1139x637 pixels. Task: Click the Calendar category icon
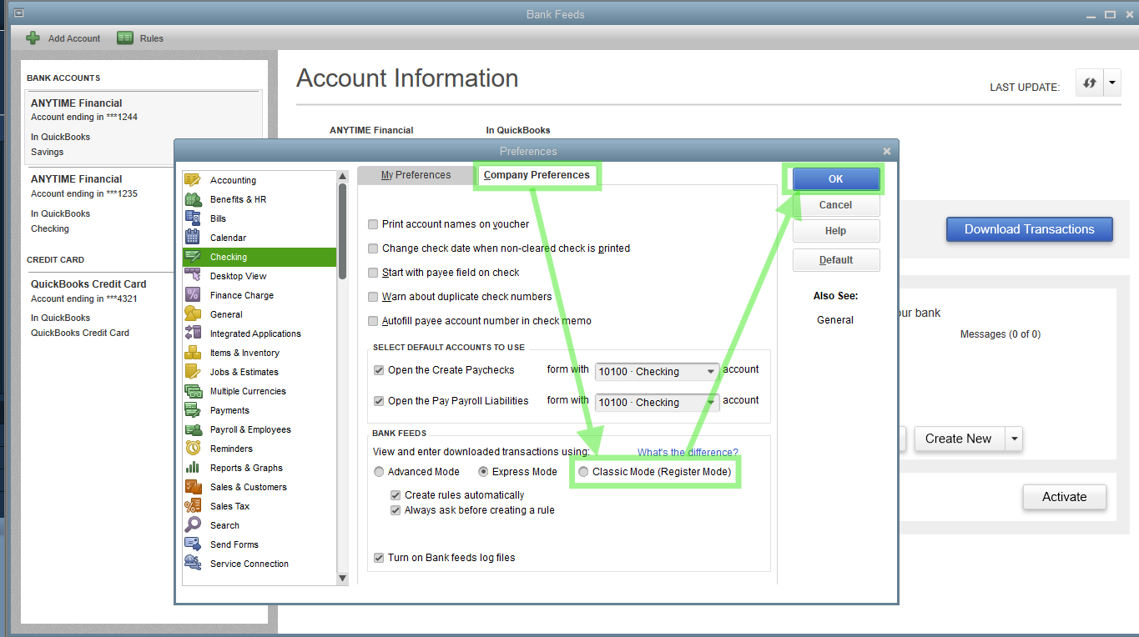[x=193, y=238]
